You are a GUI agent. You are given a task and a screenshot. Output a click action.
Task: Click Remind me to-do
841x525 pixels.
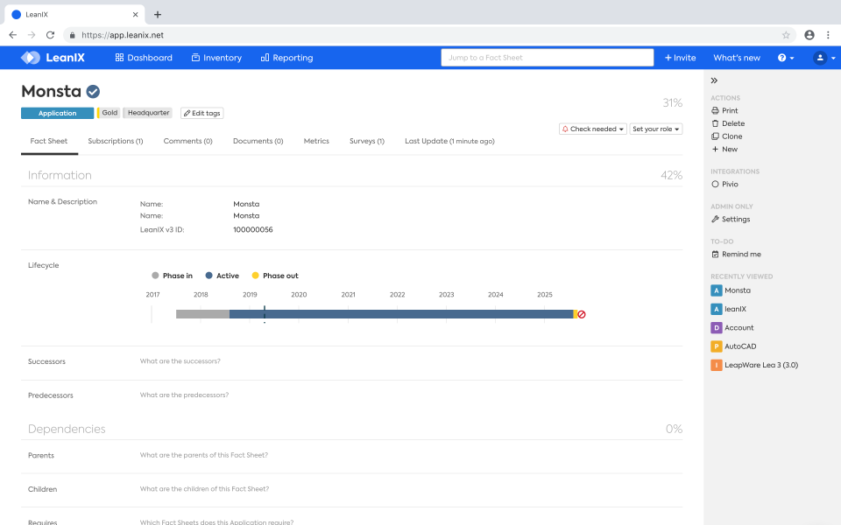coord(736,254)
